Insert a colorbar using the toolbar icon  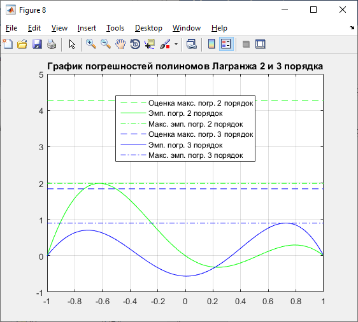(x=211, y=44)
